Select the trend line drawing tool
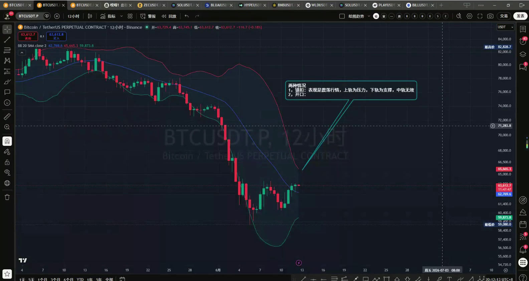The image size is (529, 281). (7, 40)
